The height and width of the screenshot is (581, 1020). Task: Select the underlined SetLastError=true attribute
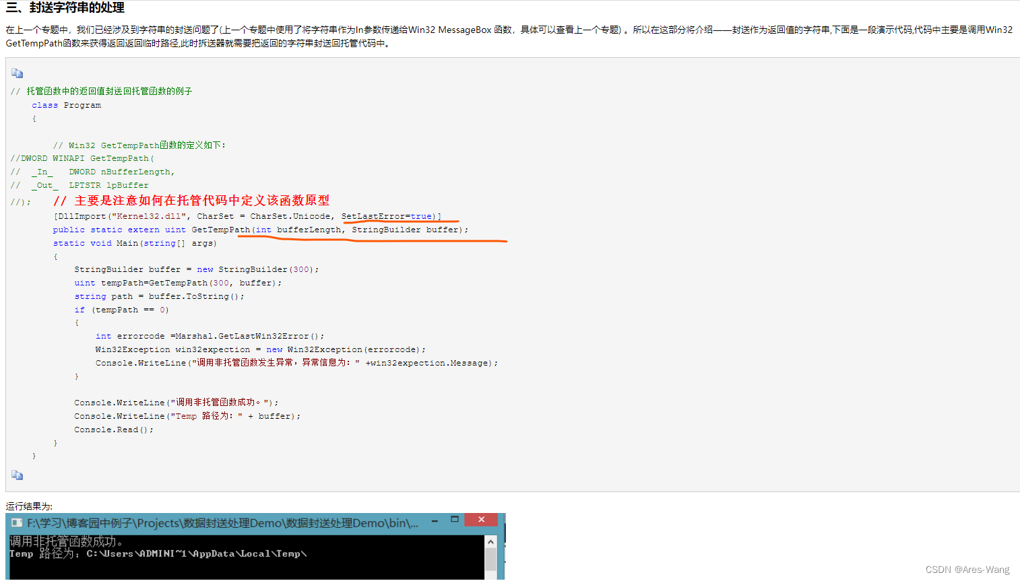(389, 215)
